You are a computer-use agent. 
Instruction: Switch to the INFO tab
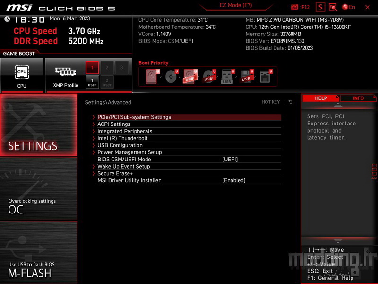pyautogui.click(x=358, y=98)
